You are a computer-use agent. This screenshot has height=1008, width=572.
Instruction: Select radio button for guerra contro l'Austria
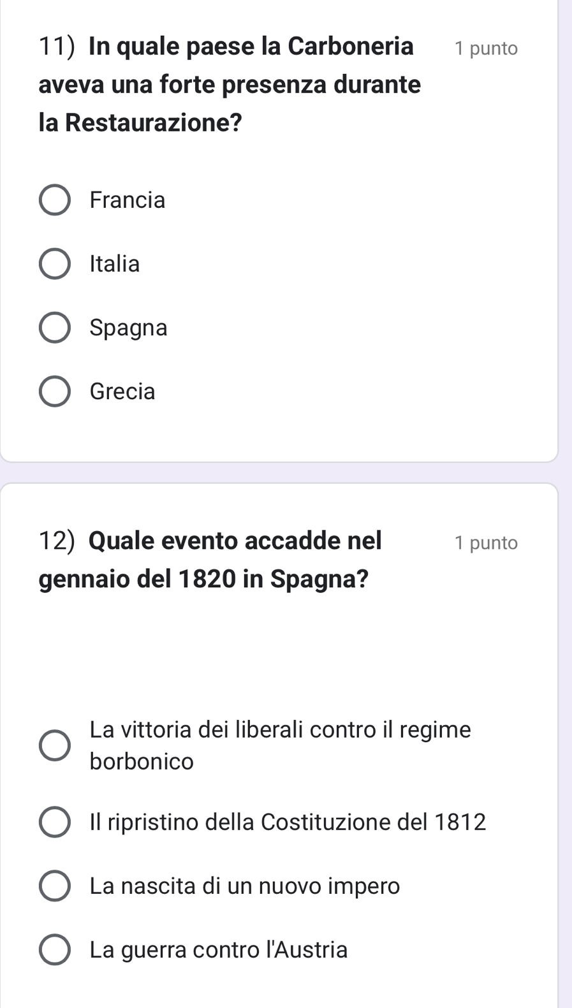tap(55, 949)
